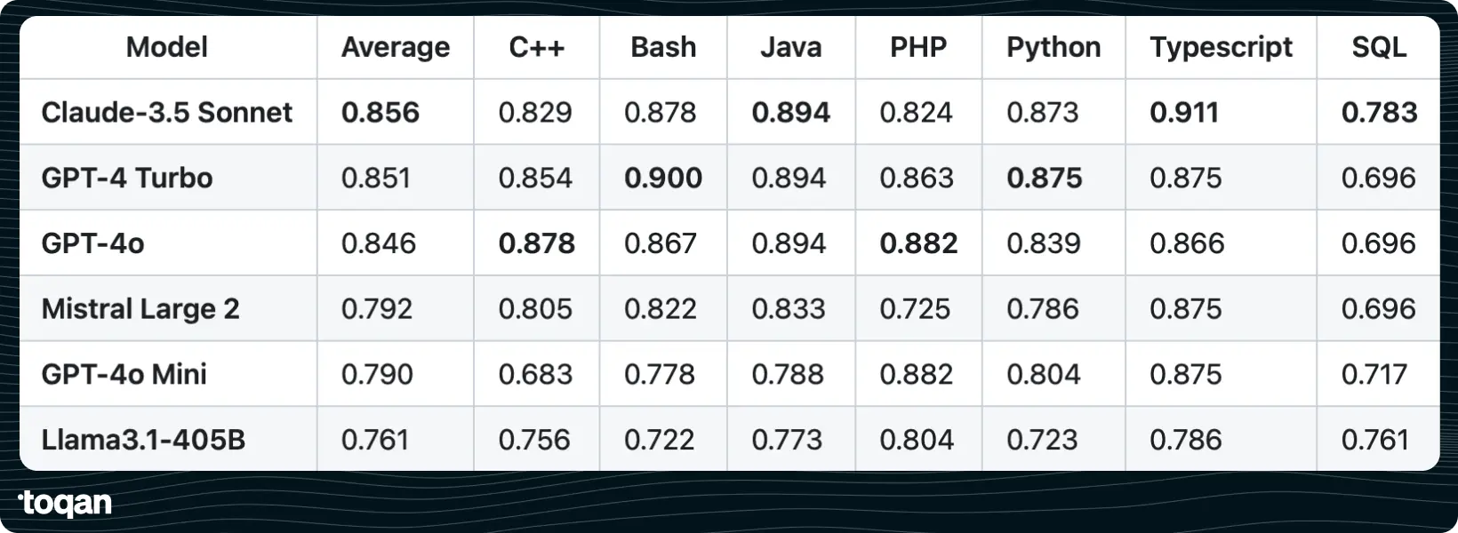Screen dimensions: 1458x533
Task: Click the GPT-4o Mini row label
Action: tap(124, 374)
